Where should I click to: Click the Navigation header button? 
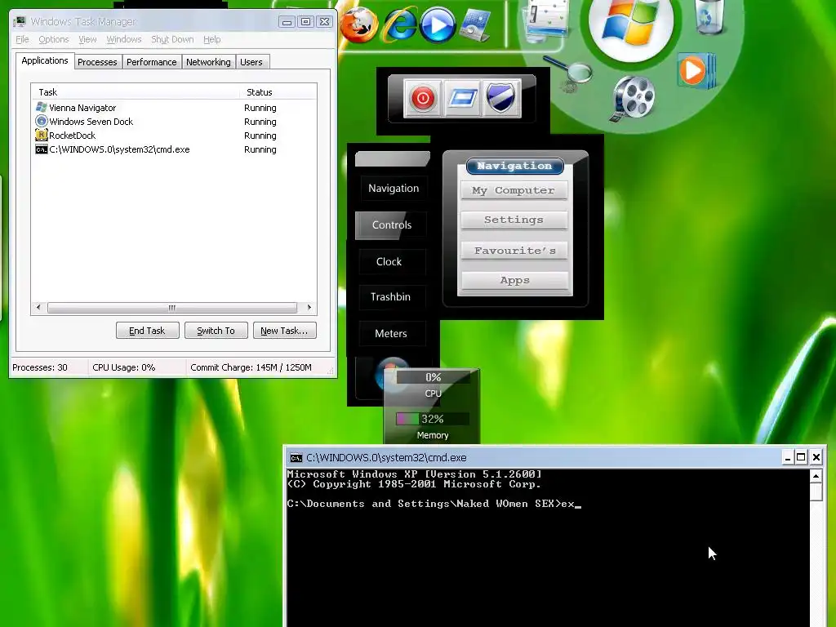[x=514, y=166]
